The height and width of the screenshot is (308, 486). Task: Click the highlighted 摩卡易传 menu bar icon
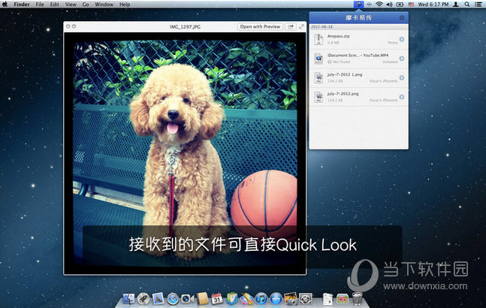[x=358, y=5]
